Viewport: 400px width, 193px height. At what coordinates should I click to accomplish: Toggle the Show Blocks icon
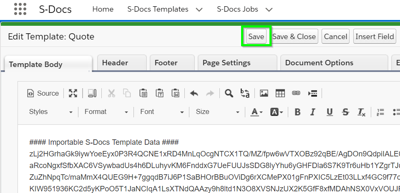pyautogui.click(x=92, y=93)
